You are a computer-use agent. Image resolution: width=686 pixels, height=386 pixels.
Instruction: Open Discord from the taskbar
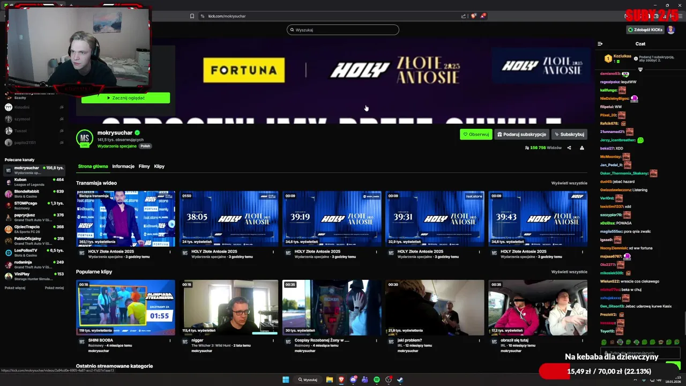click(353, 380)
